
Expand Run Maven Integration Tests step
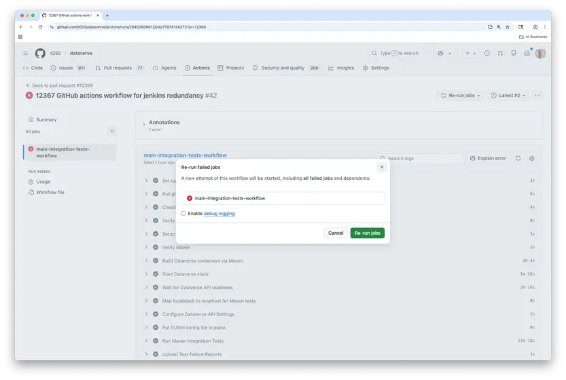[x=146, y=341]
